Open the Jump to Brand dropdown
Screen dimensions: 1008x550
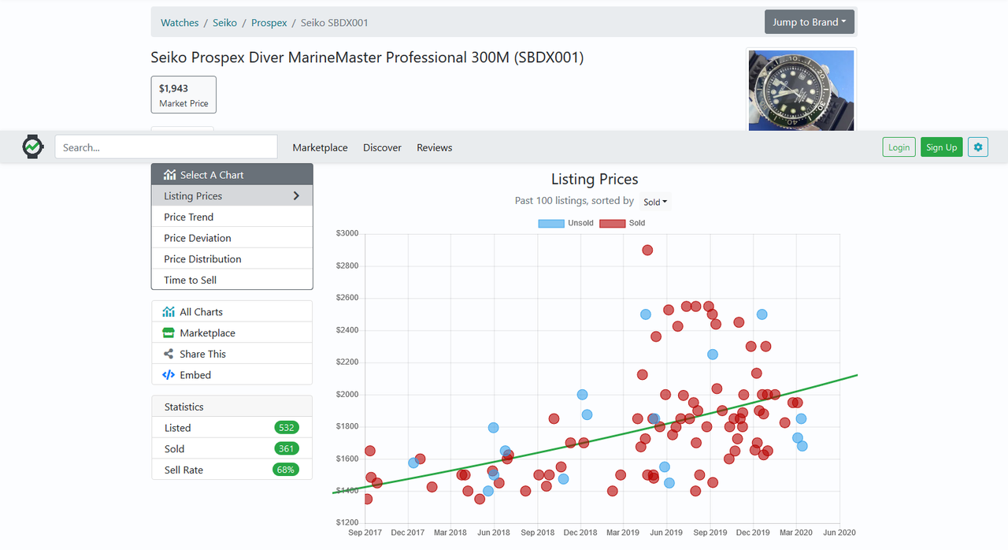pyautogui.click(x=809, y=22)
